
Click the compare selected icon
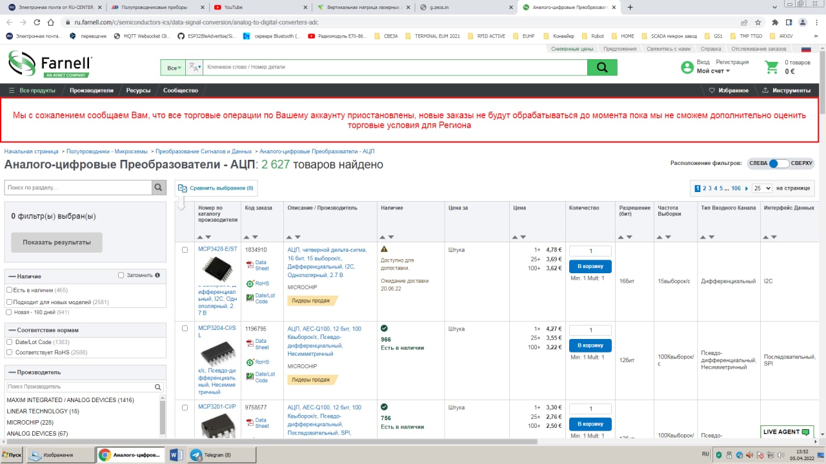coord(183,188)
